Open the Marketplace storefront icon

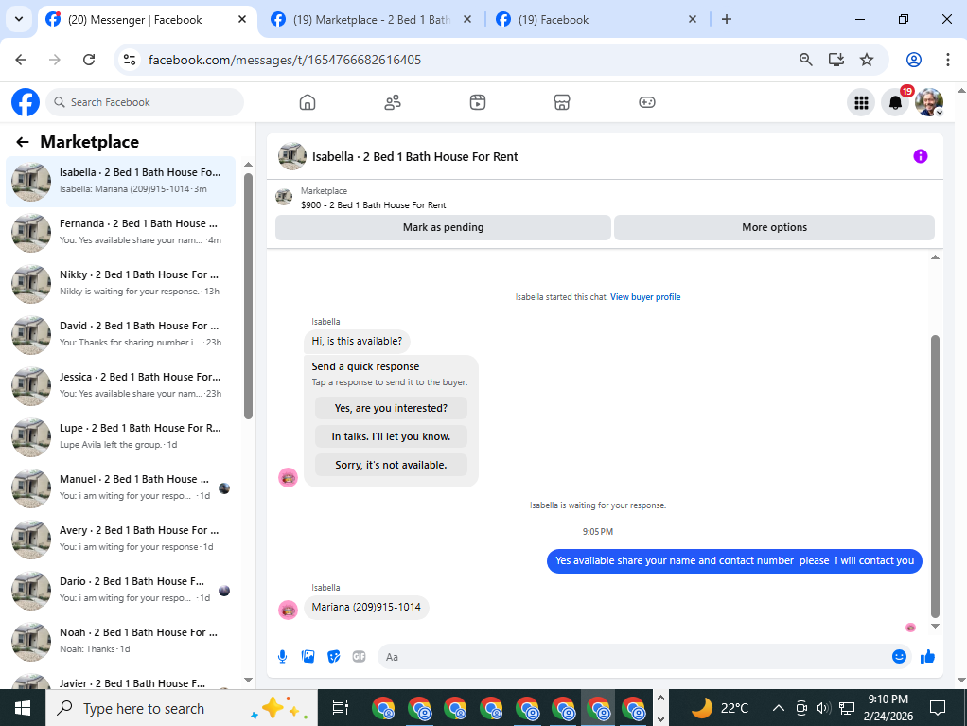(x=562, y=102)
